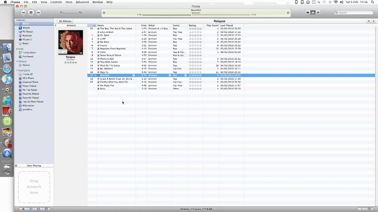Uncheck the We Made You track checkbox

click(98, 85)
